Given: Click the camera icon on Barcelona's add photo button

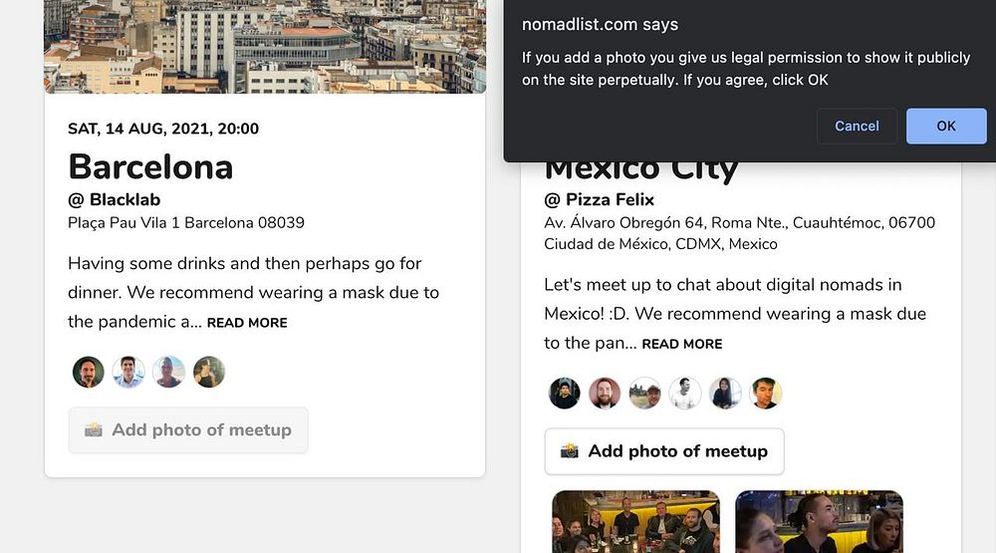Looking at the screenshot, I should [94, 429].
